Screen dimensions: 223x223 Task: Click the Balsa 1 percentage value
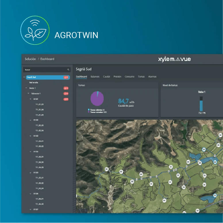coord(202,113)
